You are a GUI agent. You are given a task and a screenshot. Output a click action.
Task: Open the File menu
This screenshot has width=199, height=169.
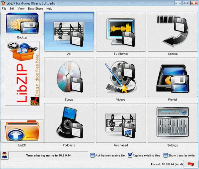tap(4, 9)
